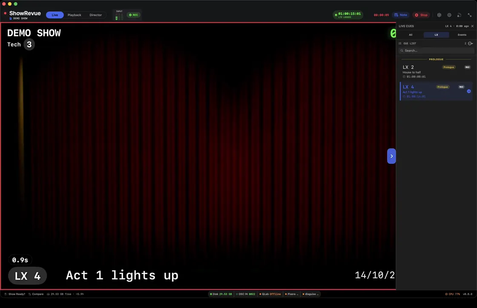The image size is (477, 308).
Task: Click the disguise status chip
Action: click(x=310, y=294)
